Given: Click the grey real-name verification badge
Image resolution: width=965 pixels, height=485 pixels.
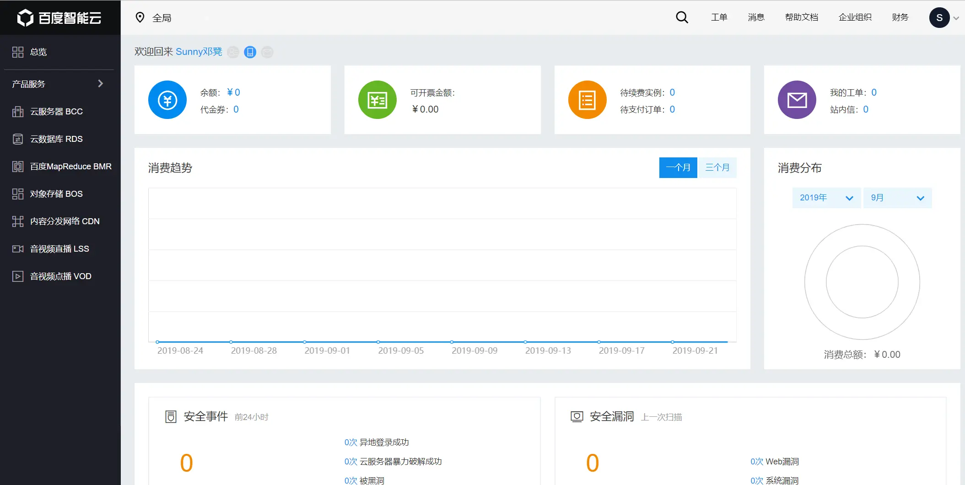Looking at the screenshot, I should tap(233, 52).
